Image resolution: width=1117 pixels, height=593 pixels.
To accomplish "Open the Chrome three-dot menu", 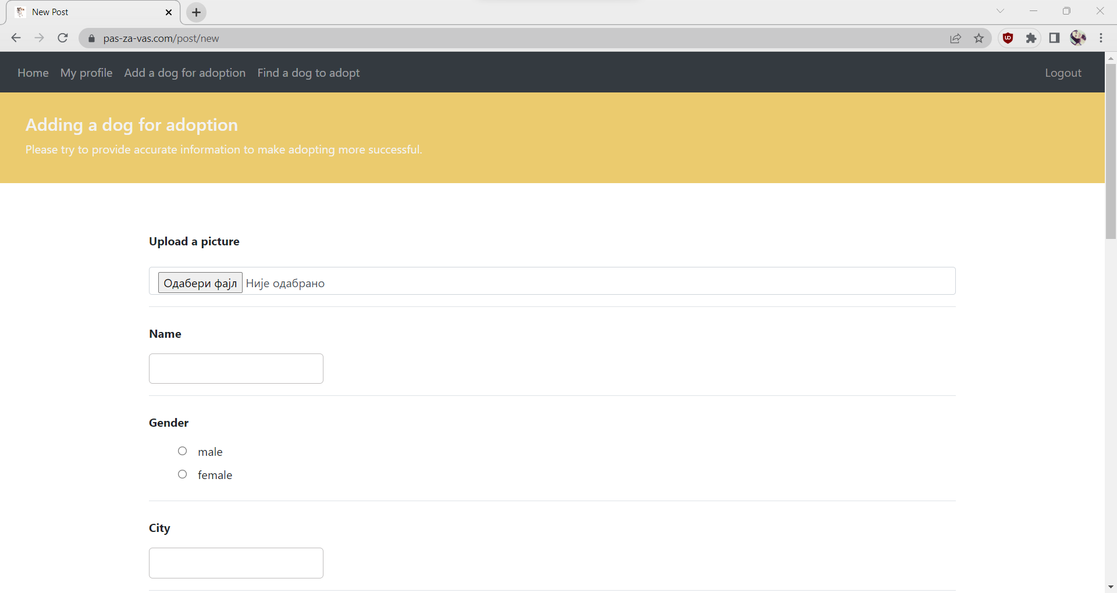I will [1101, 38].
